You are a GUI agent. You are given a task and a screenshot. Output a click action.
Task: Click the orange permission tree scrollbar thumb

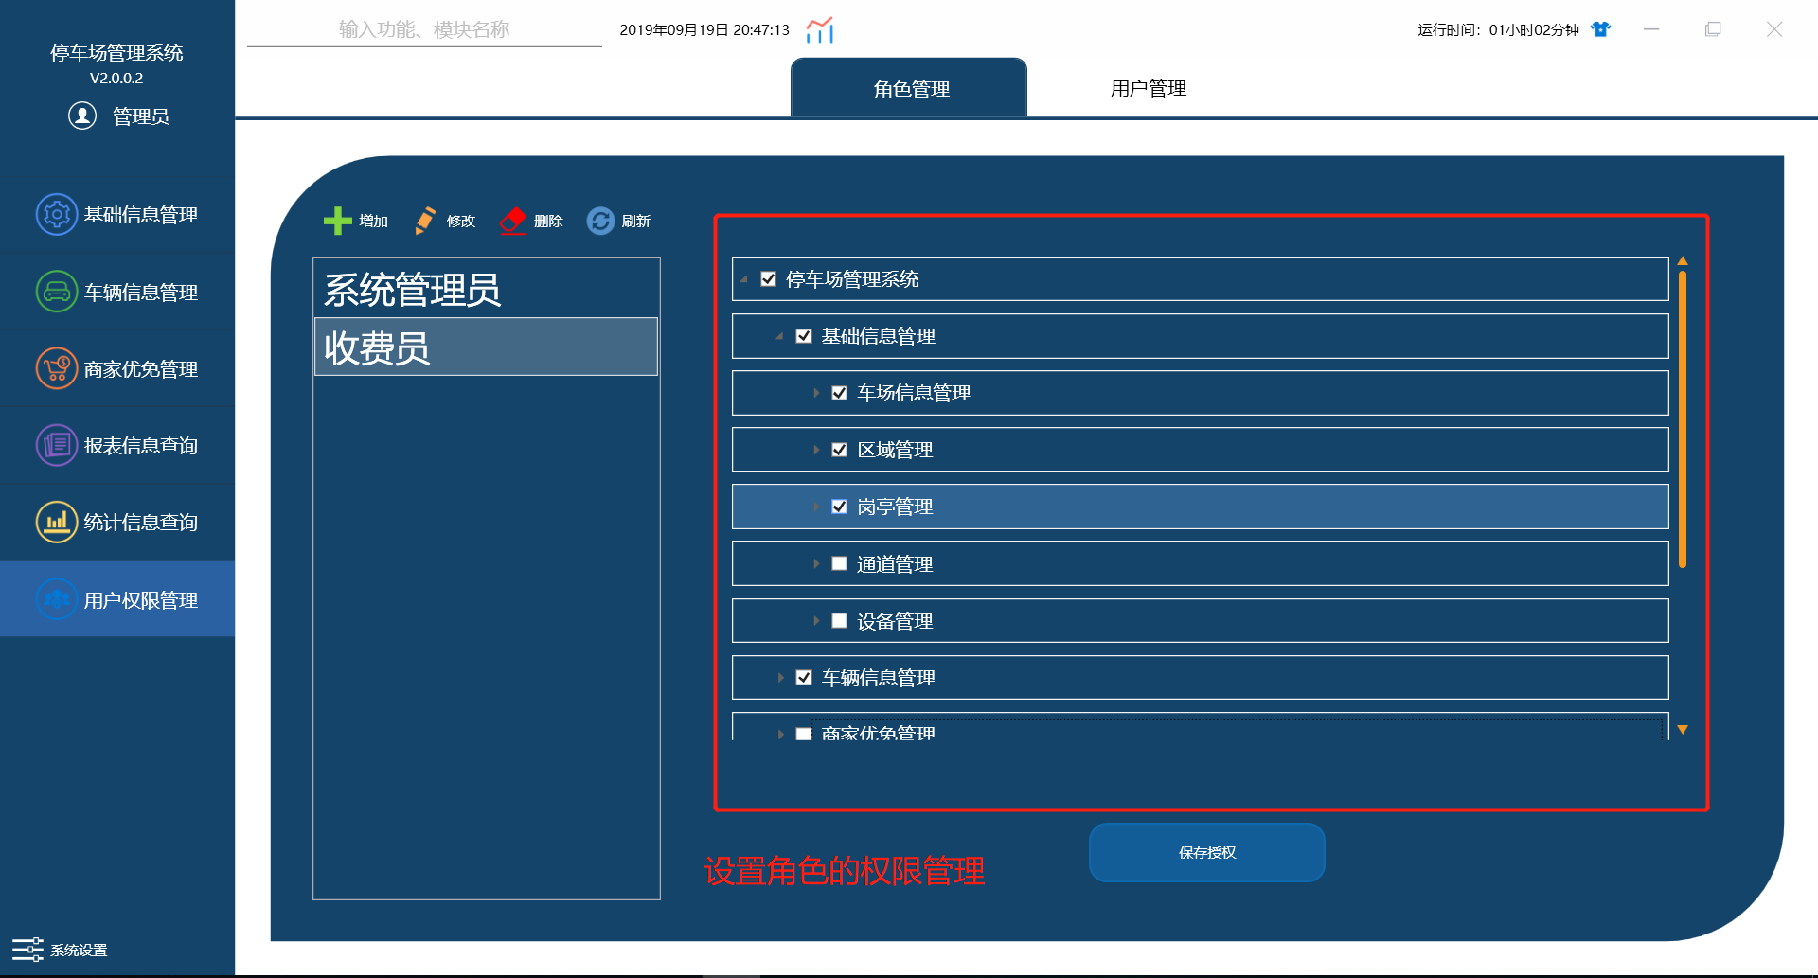pyautogui.click(x=1683, y=419)
